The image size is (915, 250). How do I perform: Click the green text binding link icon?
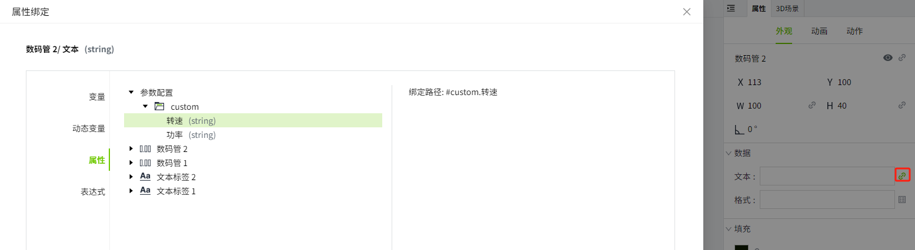click(902, 175)
